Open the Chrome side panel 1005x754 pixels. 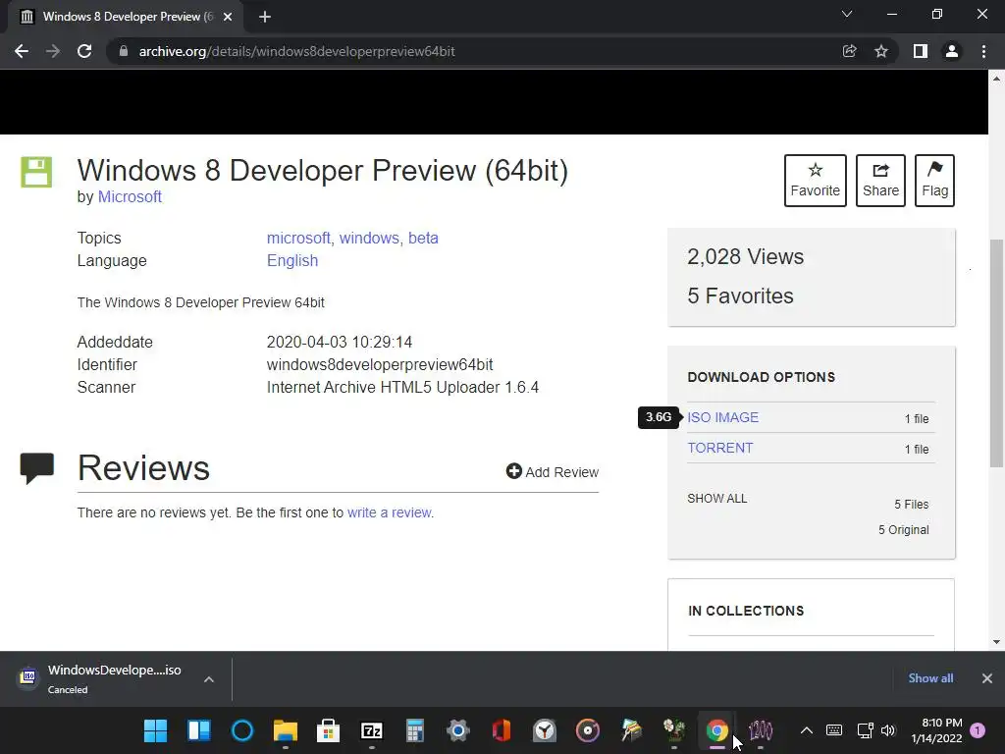pyautogui.click(x=921, y=51)
